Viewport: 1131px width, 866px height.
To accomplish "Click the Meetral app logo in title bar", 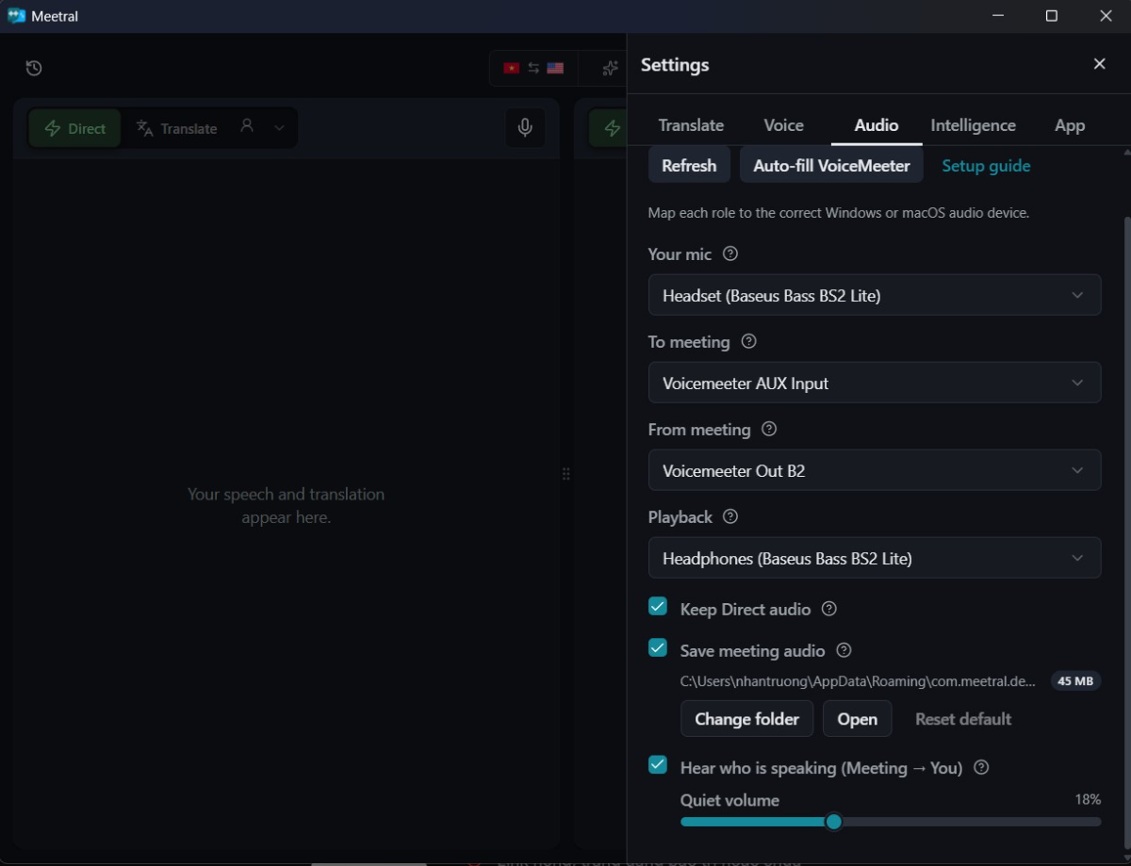I will click(x=16, y=16).
